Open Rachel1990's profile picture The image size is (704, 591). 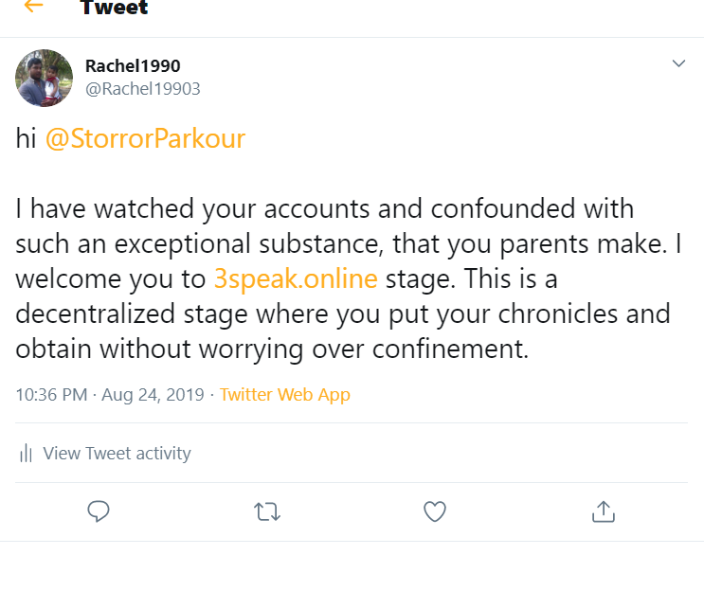[45, 78]
